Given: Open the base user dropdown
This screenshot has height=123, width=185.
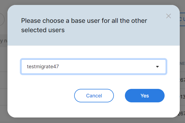Looking at the screenshot, I should coord(93,67).
